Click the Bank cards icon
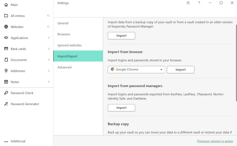Screen dimensions: 237x146 6,49
